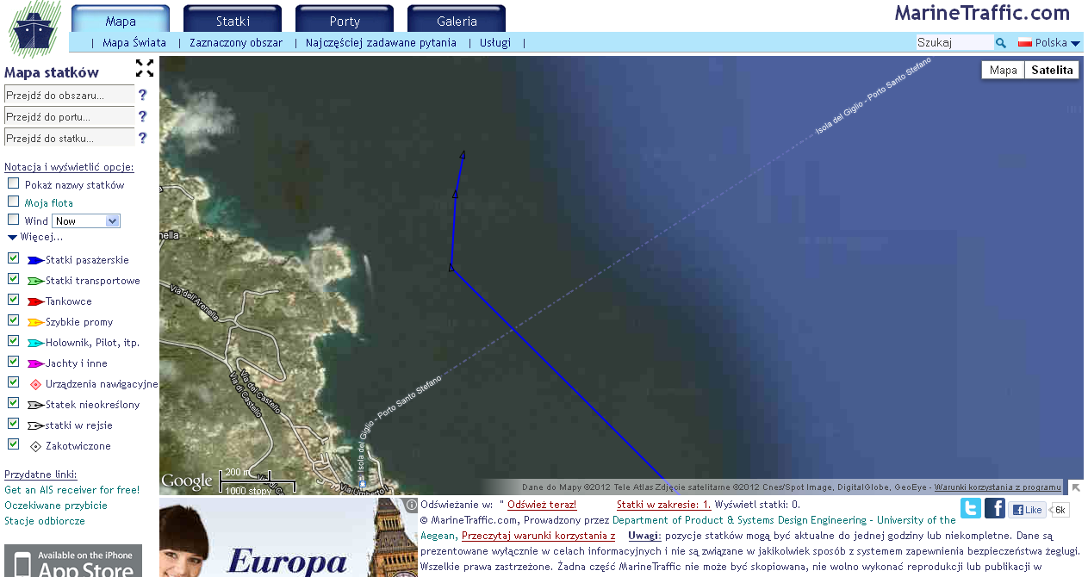Enable the Wind checkbox
The image size is (1088, 577).
point(13,220)
